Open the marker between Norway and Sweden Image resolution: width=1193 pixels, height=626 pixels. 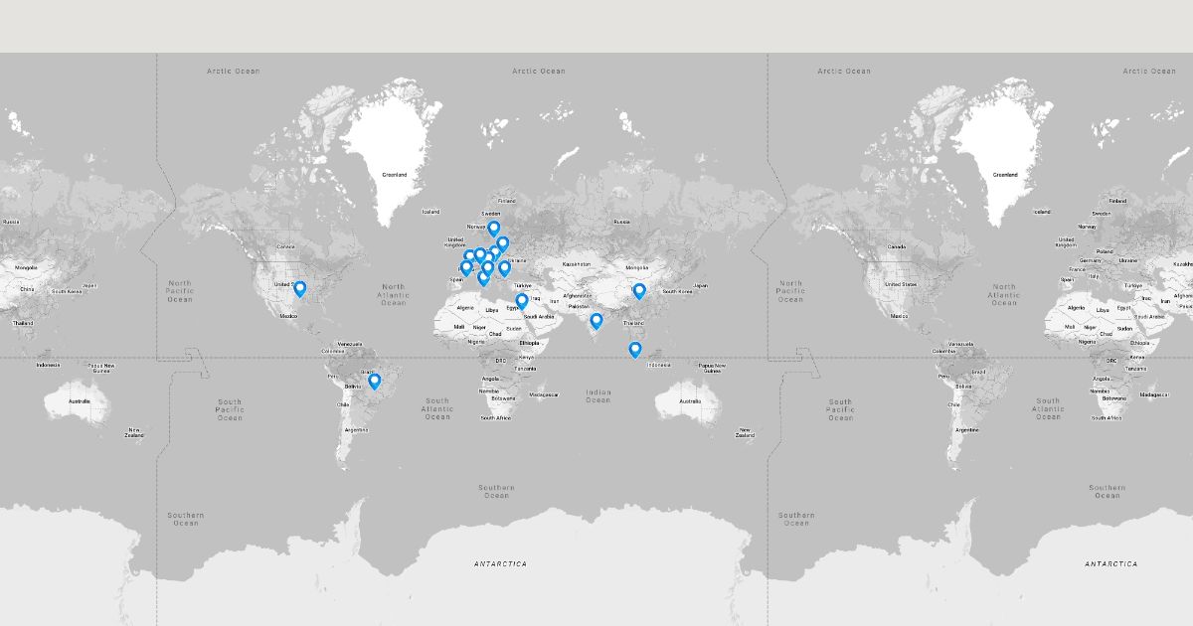coord(493,229)
